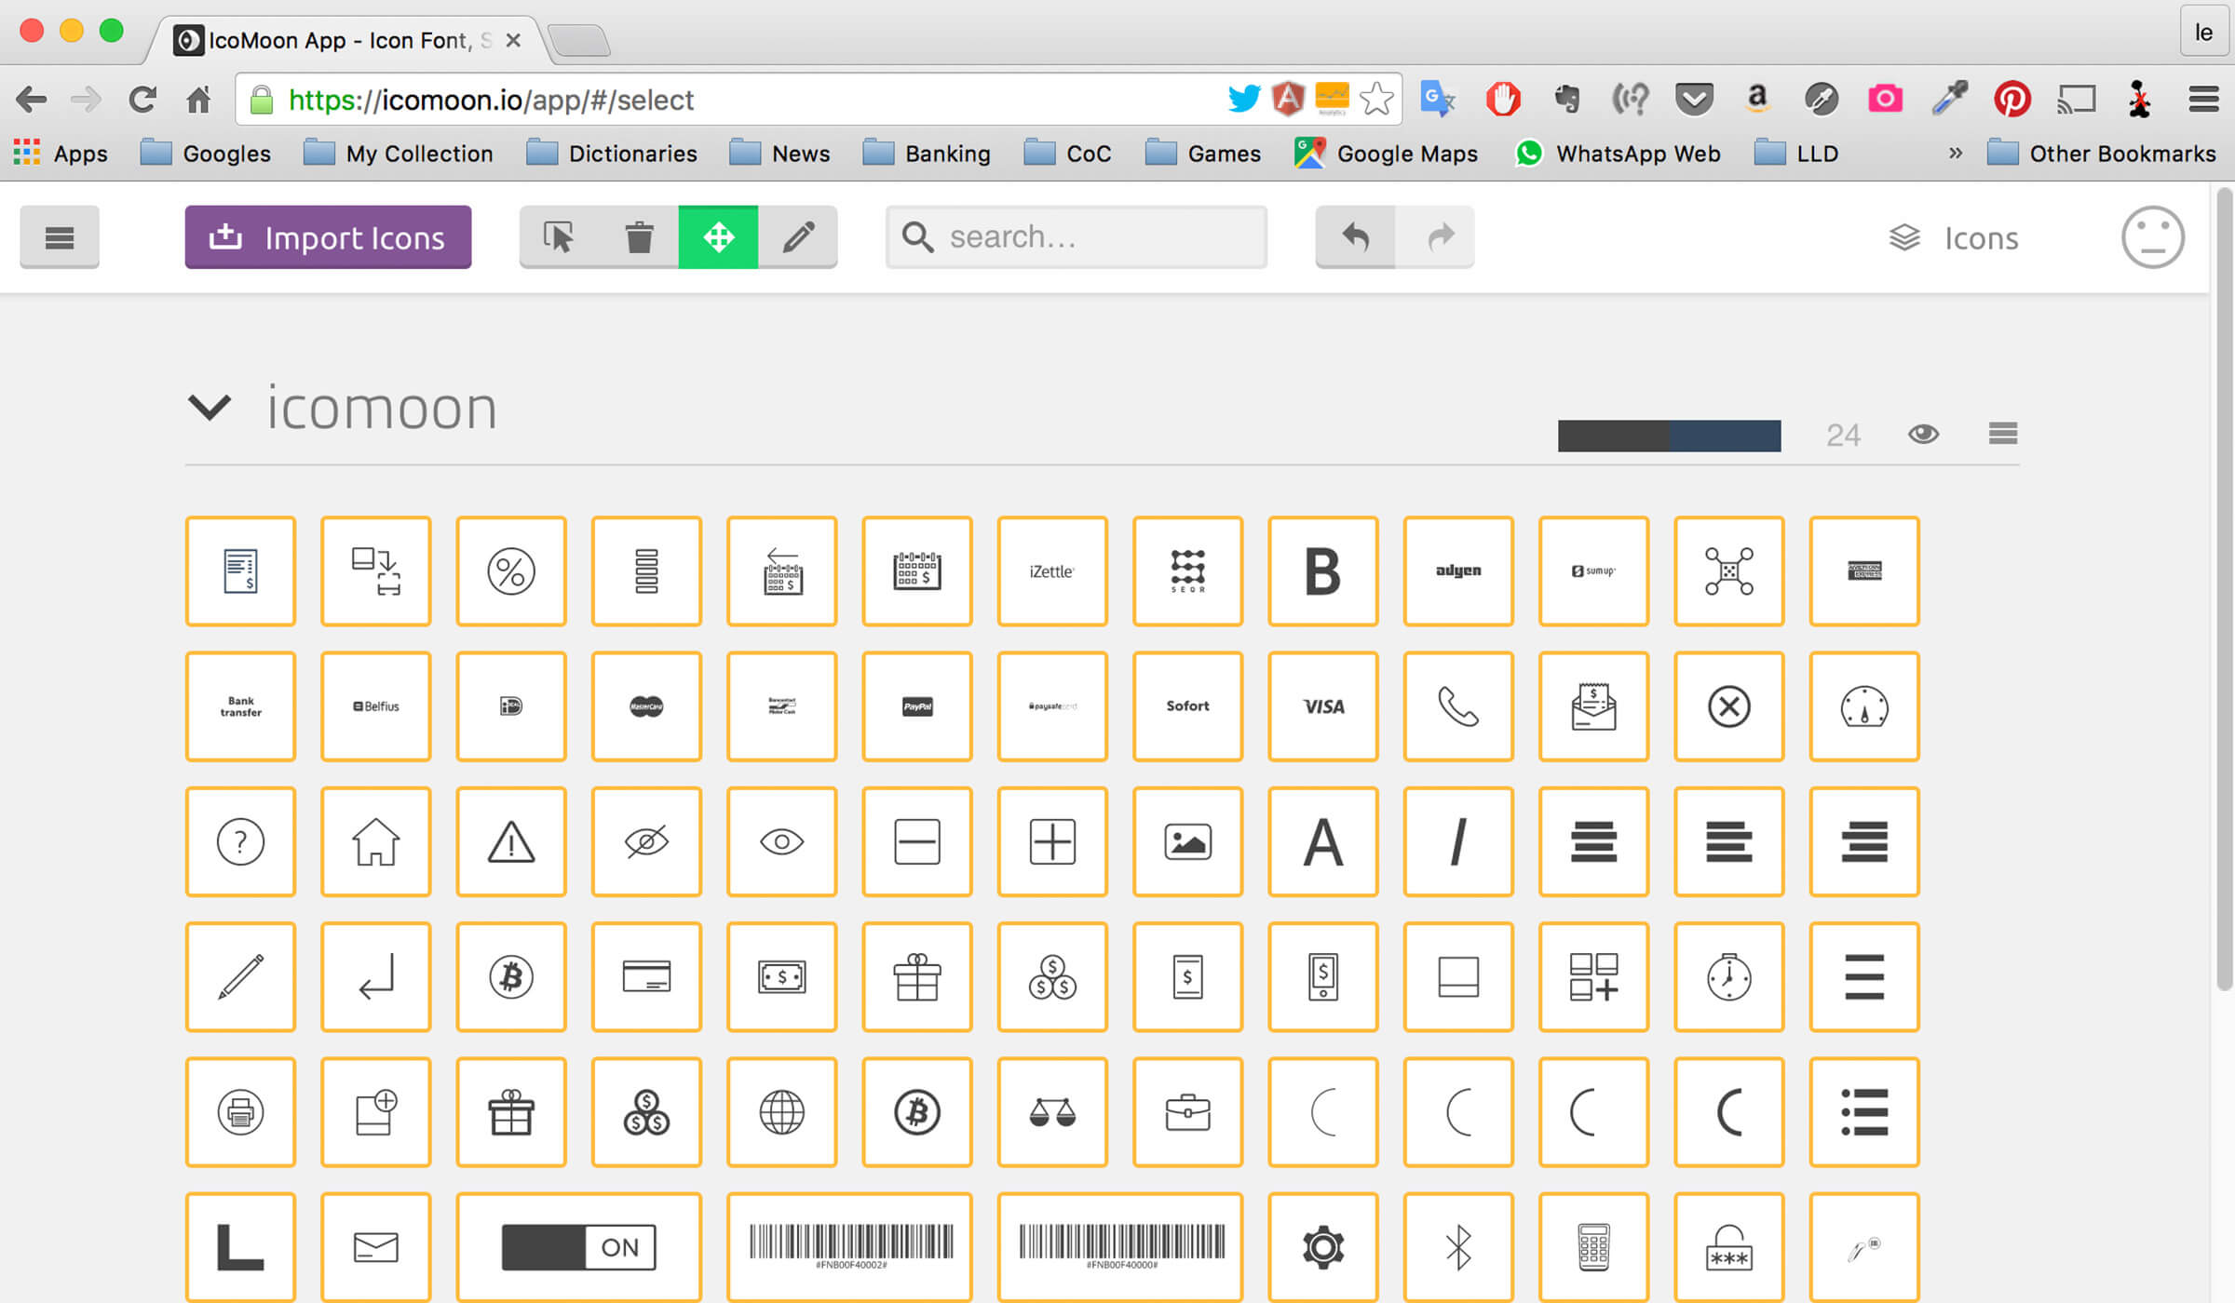Click the face account icon

tap(2152, 237)
